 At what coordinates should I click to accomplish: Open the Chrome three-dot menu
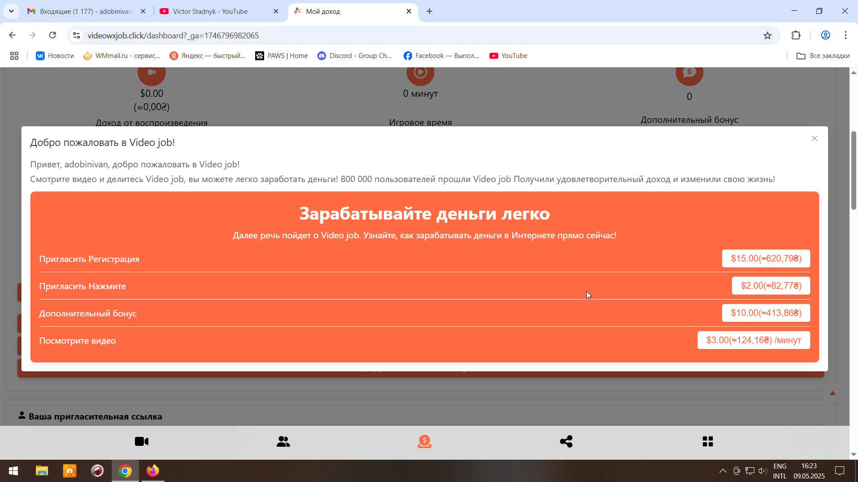pyautogui.click(x=845, y=35)
